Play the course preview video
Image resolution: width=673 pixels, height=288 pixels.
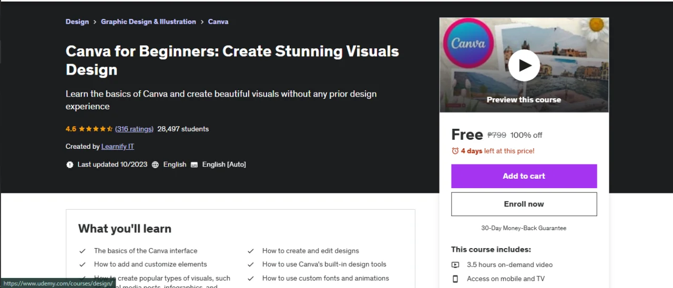[x=524, y=65]
